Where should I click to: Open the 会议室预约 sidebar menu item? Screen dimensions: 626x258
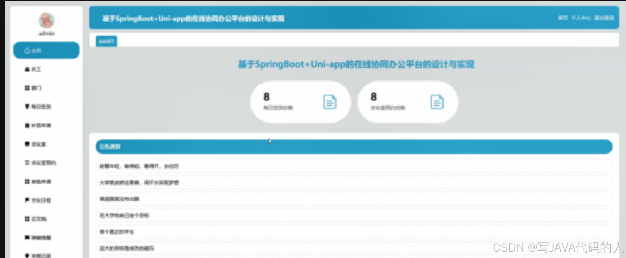pyautogui.click(x=47, y=163)
